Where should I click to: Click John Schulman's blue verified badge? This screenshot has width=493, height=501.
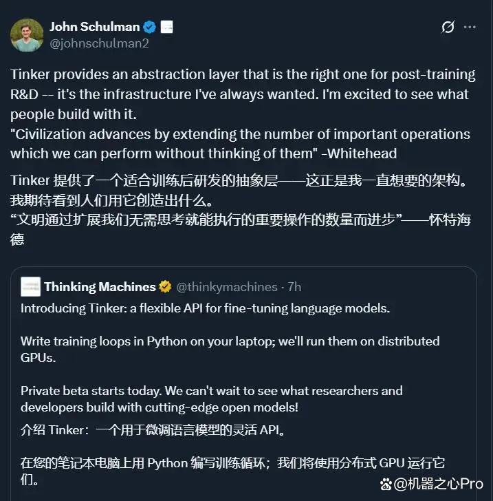click(x=149, y=27)
